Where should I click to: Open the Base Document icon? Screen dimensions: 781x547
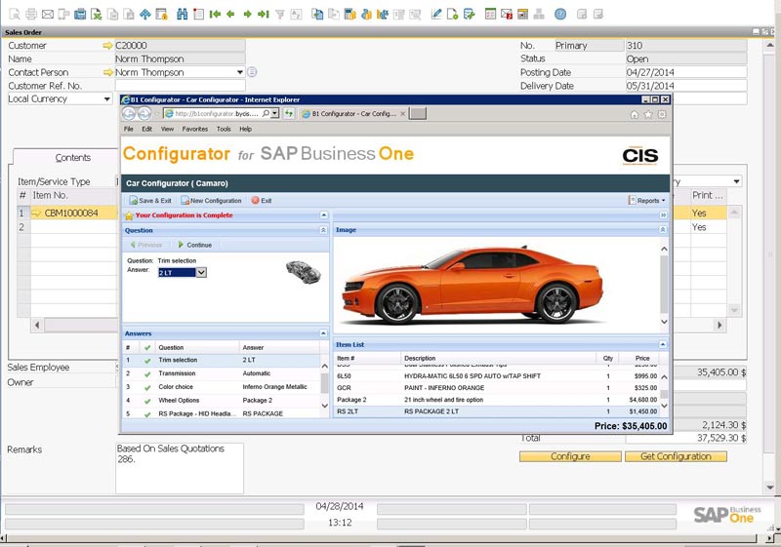pos(317,14)
